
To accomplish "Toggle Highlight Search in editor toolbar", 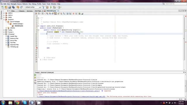I will pos(55,14).
